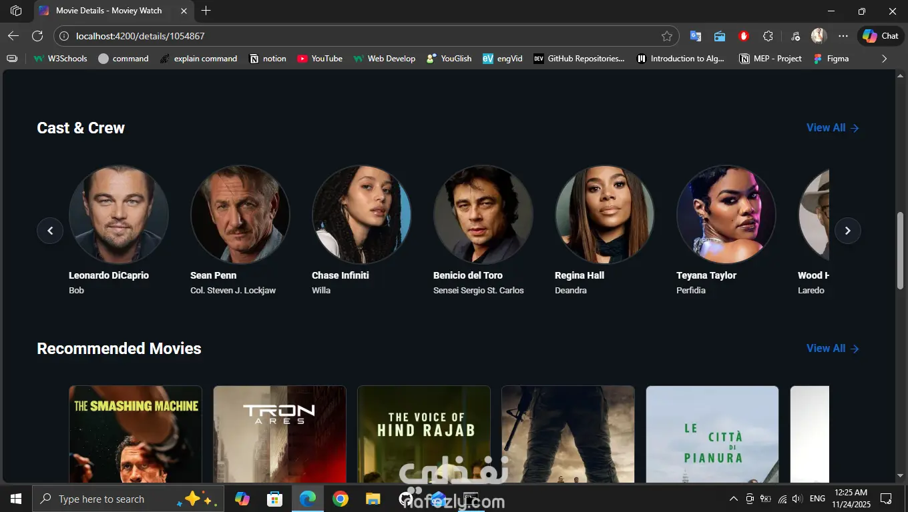Viewport: 908px width, 512px height.
Task: Open the Le Città di Pianura poster
Action: tap(712, 434)
